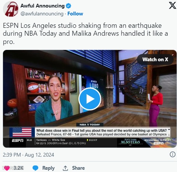This screenshot has height=172, width=177.
Task: Click the tweet info icon
Action: click(172, 154)
